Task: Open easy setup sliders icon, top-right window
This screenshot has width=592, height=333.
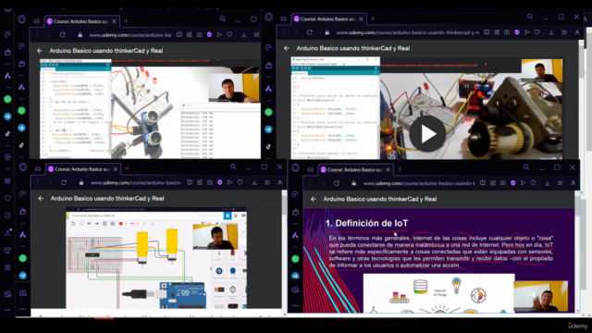Action: point(564,32)
